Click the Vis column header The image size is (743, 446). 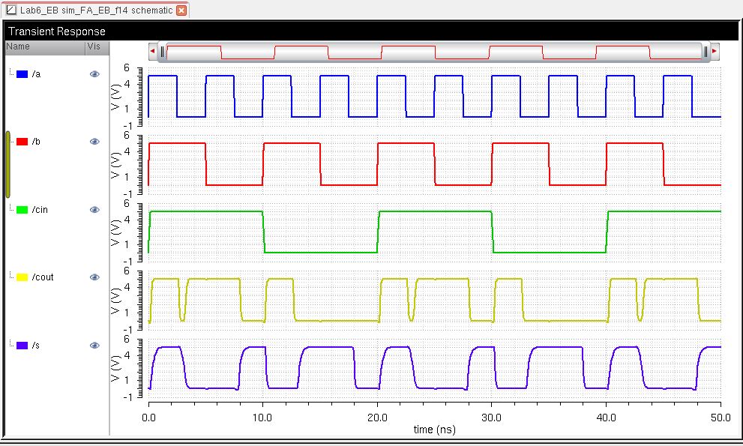tap(97, 46)
